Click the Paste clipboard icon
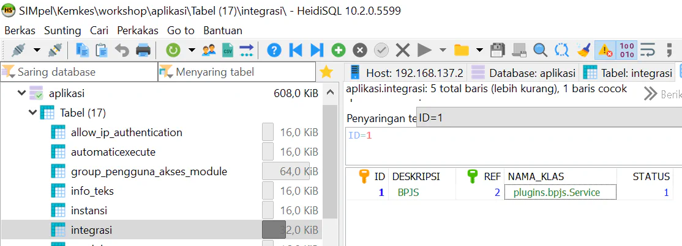This screenshot has height=246, width=682. (102, 50)
